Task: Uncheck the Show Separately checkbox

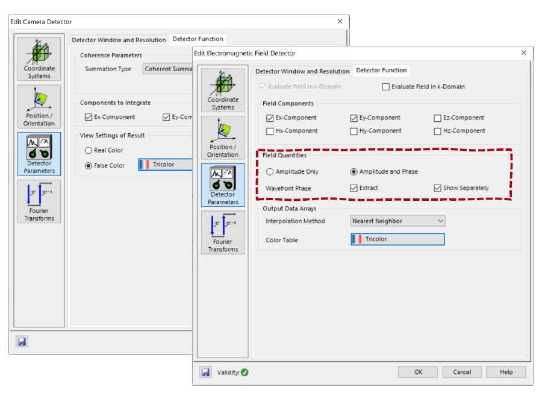Action: tap(437, 188)
